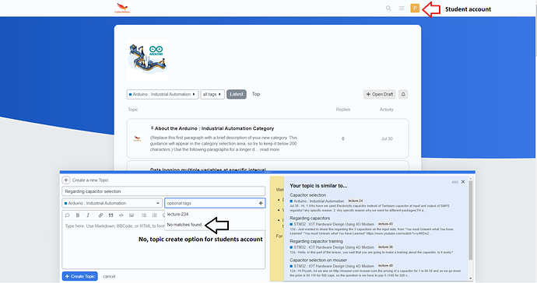The image size is (537, 283).
Task: Insert a numbered list in the composer
Action: 154,215
